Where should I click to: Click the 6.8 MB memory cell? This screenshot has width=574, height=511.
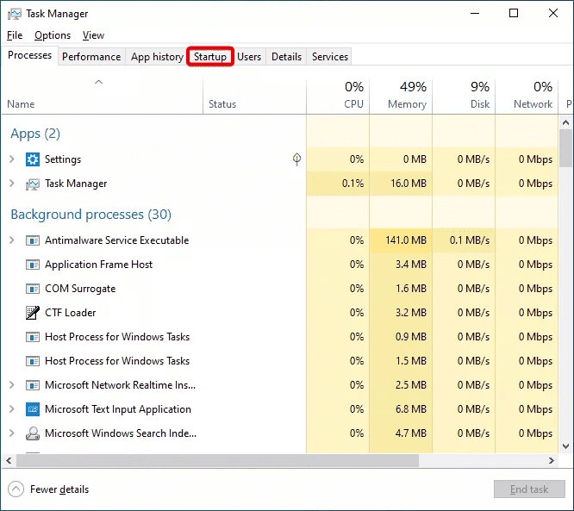(x=401, y=409)
